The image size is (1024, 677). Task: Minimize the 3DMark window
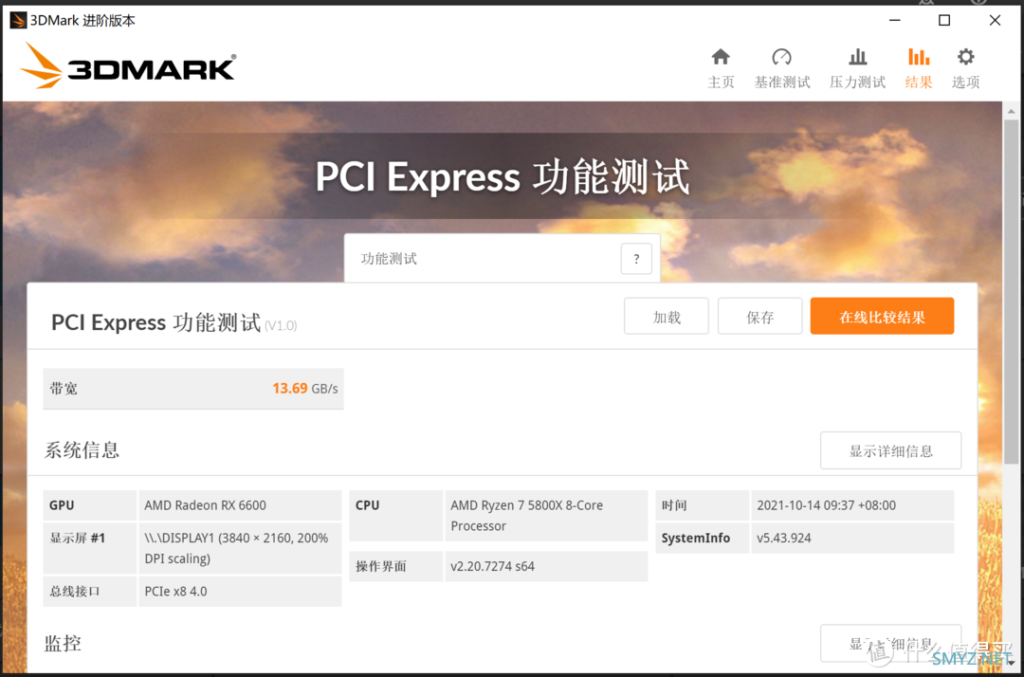click(x=895, y=20)
